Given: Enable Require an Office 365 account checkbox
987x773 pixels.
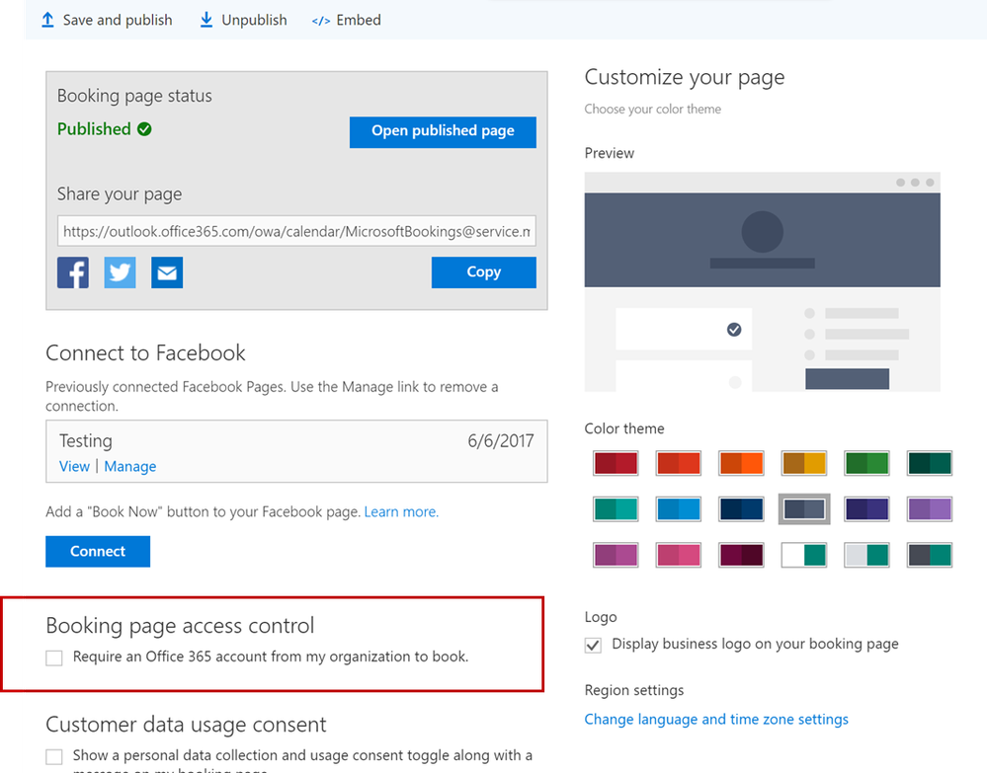Looking at the screenshot, I should (x=54, y=657).
